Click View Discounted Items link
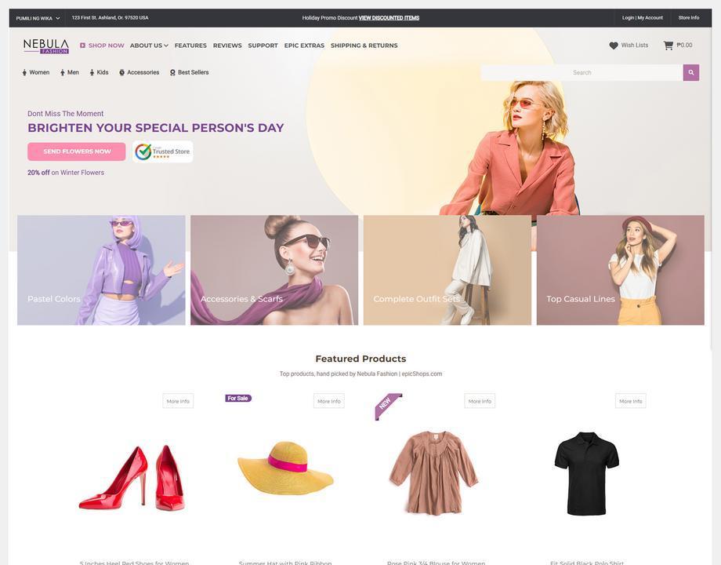 point(389,18)
